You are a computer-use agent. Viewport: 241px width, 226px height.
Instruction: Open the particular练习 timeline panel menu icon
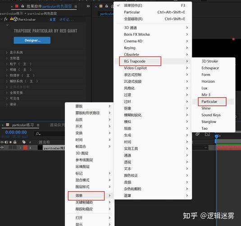[38, 125]
